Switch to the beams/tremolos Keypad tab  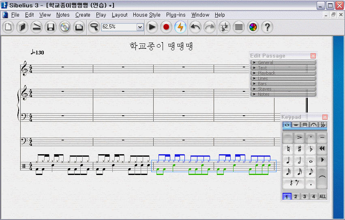pos(305,125)
